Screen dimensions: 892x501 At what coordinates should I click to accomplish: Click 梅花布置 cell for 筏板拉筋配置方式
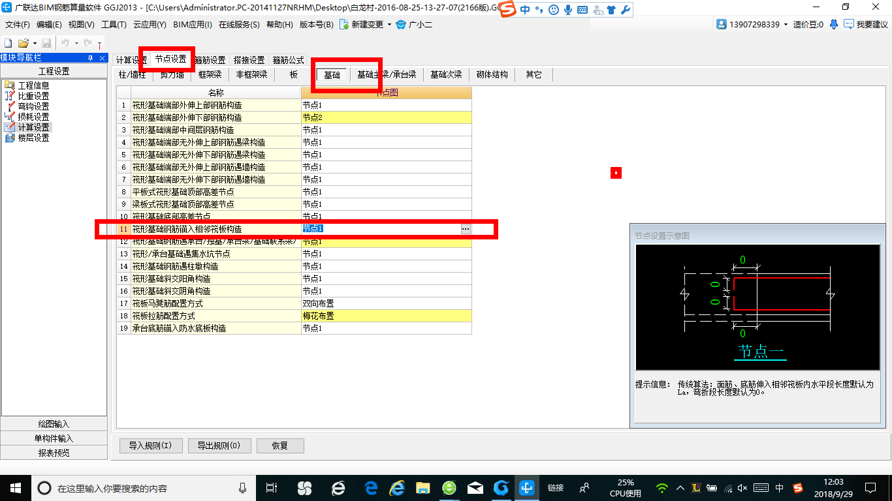pyautogui.click(x=386, y=316)
